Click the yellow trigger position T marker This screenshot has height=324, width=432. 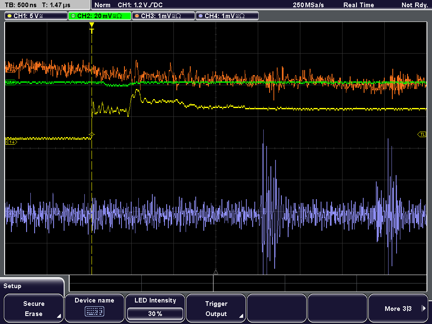point(92,28)
